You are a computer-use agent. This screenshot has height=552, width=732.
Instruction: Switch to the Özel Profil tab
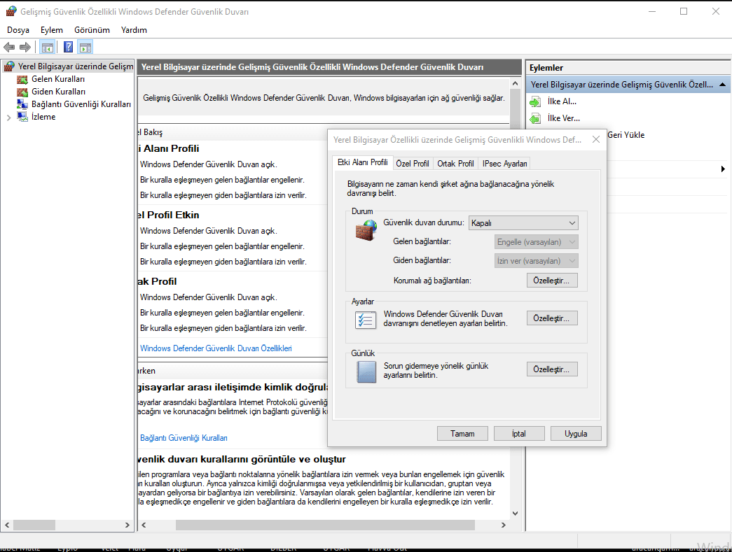pos(412,164)
